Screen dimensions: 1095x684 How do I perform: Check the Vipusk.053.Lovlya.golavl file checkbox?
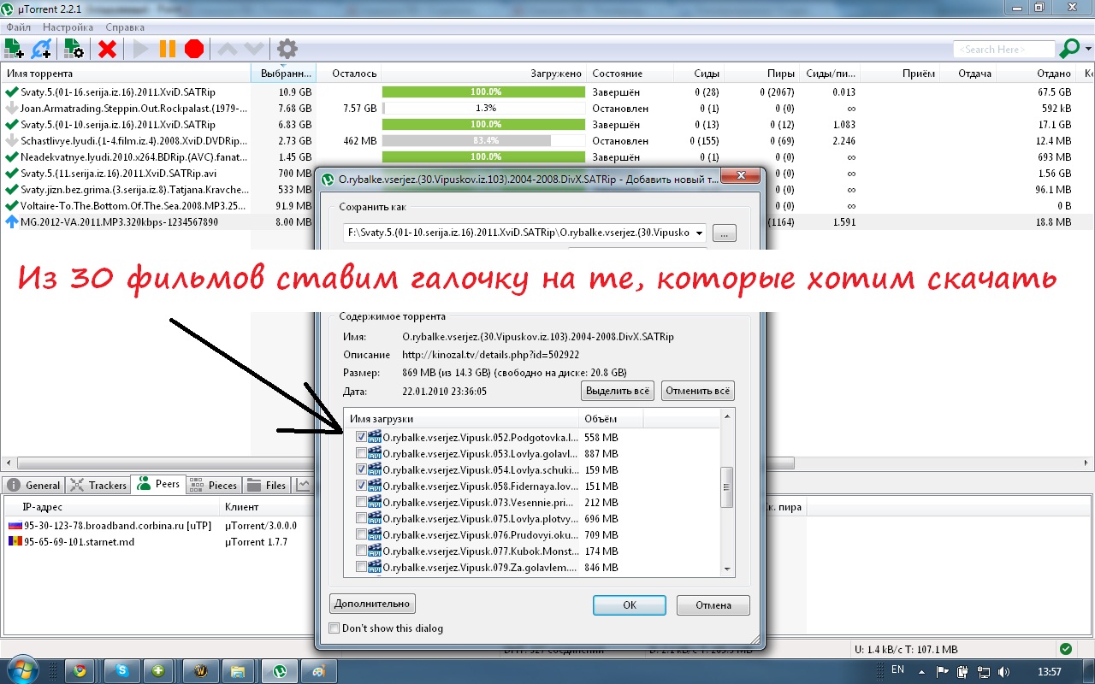[x=361, y=453]
